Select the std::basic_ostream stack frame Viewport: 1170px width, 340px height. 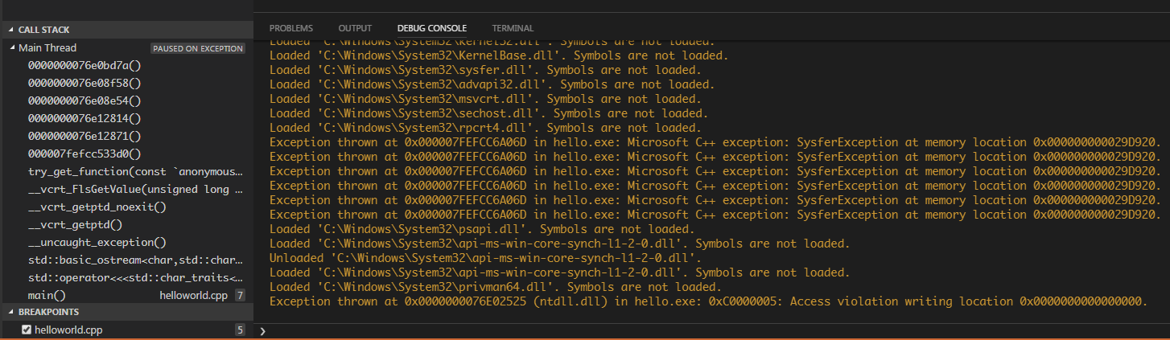click(x=135, y=260)
